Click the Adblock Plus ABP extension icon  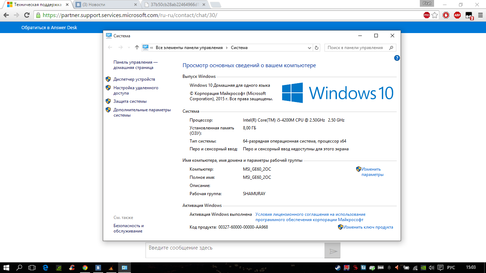pyautogui.click(x=457, y=15)
